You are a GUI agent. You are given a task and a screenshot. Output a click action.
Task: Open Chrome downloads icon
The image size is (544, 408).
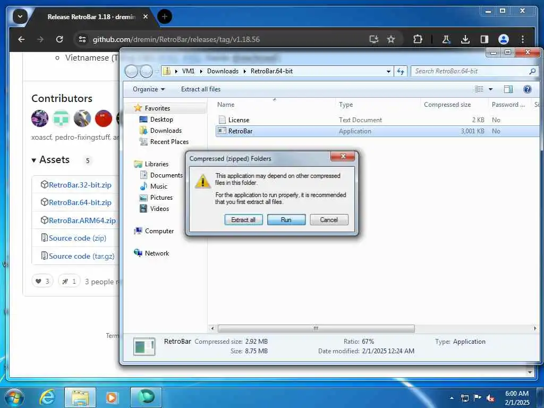coord(465,39)
